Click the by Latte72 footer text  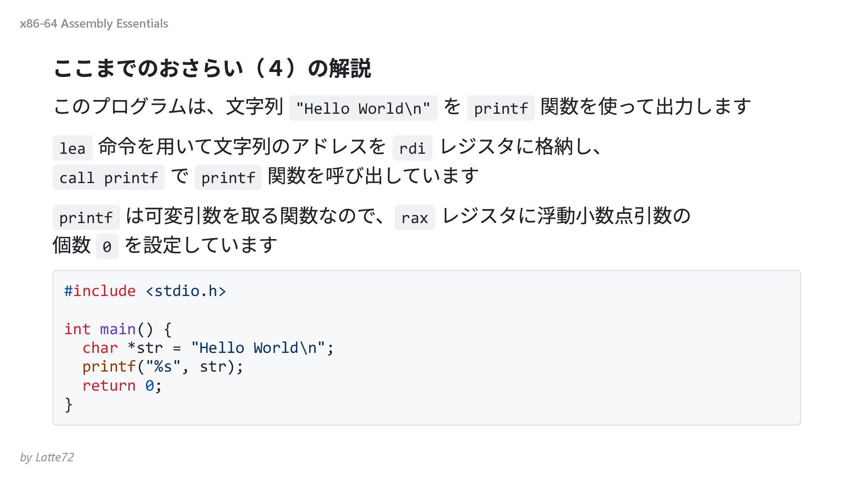(x=47, y=457)
